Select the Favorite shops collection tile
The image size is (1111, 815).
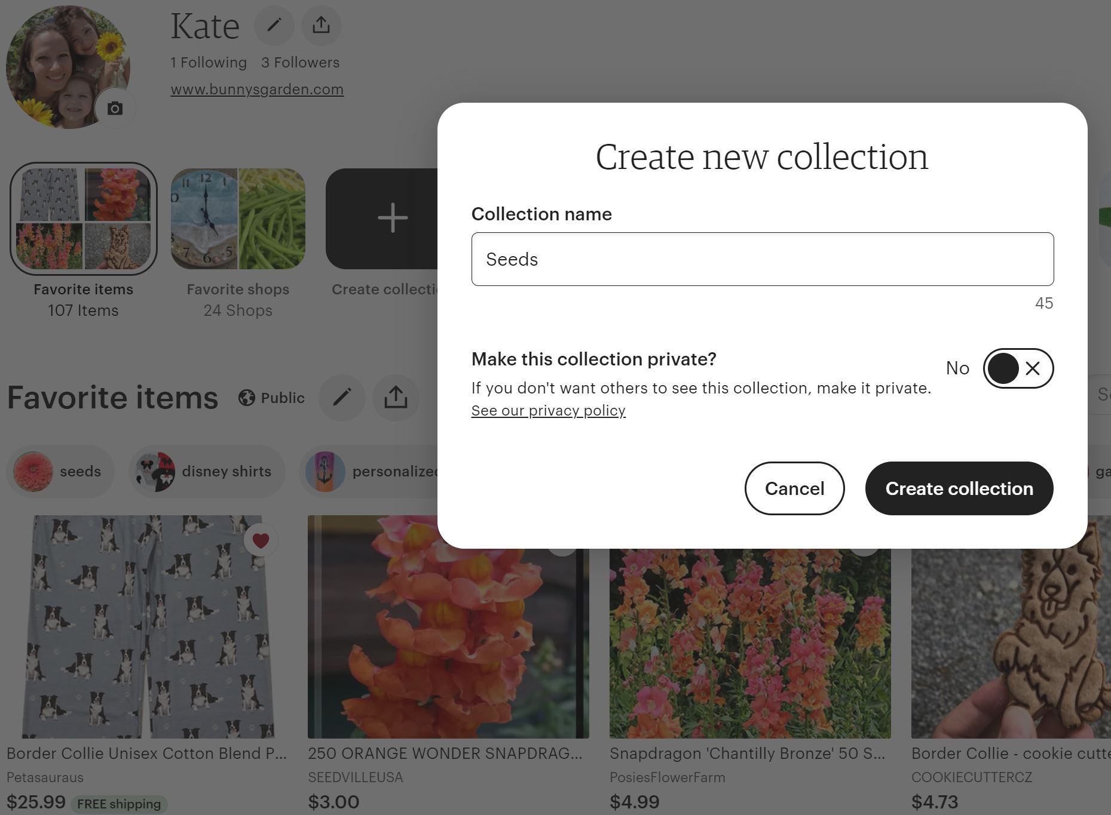(238, 219)
